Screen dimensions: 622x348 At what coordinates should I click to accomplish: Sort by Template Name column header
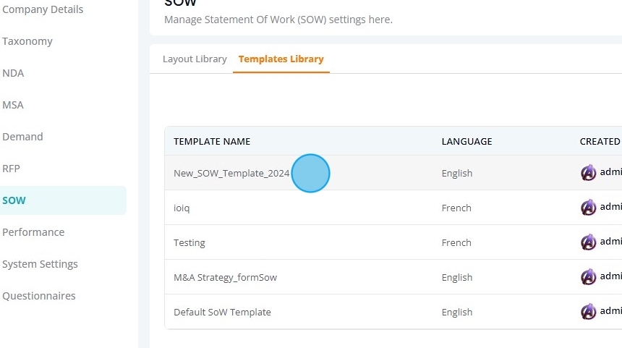pos(212,142)
